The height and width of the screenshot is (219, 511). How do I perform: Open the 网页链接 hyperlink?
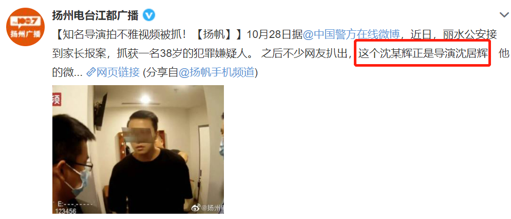[x=118, y=72]
